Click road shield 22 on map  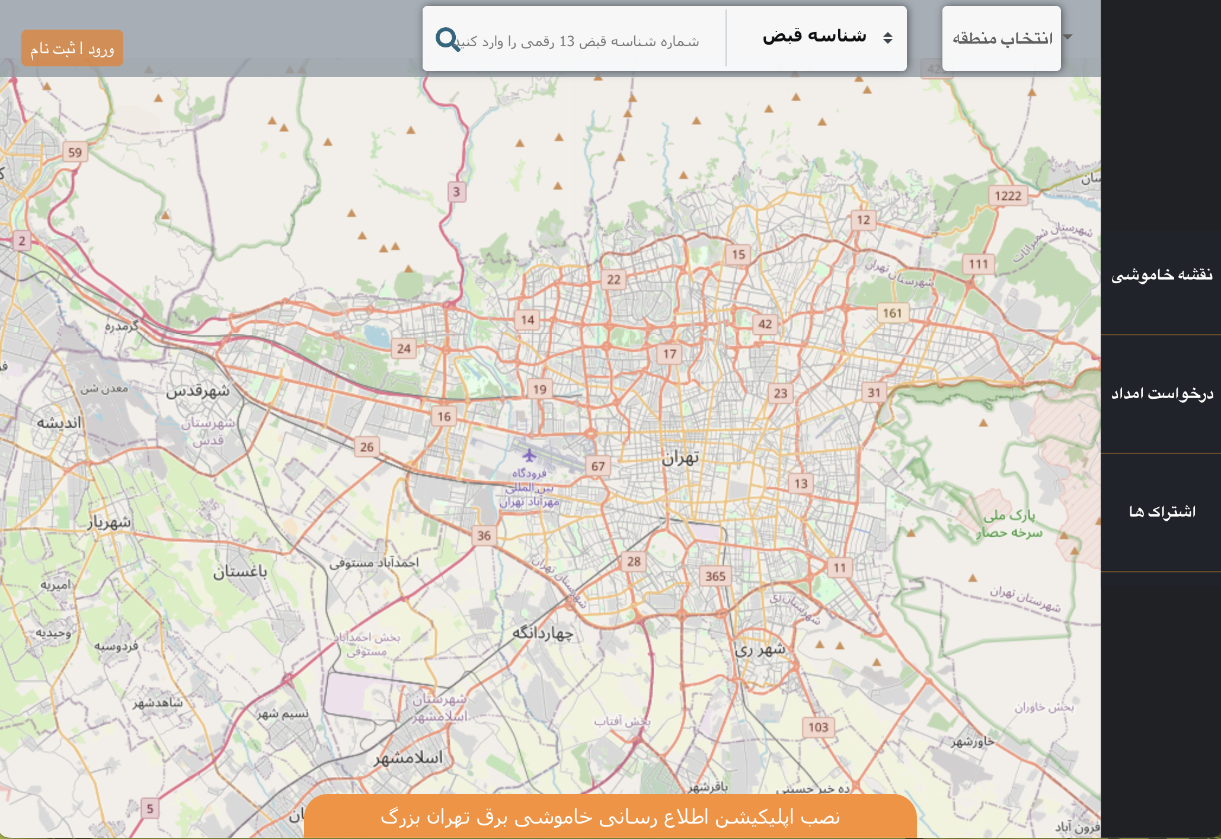pyautogui.click(x=614, y=280)
